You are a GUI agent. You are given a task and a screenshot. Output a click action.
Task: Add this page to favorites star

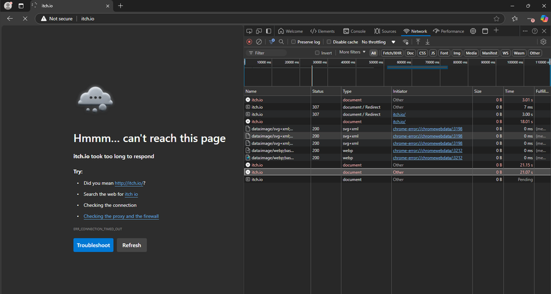coord(496,18)
